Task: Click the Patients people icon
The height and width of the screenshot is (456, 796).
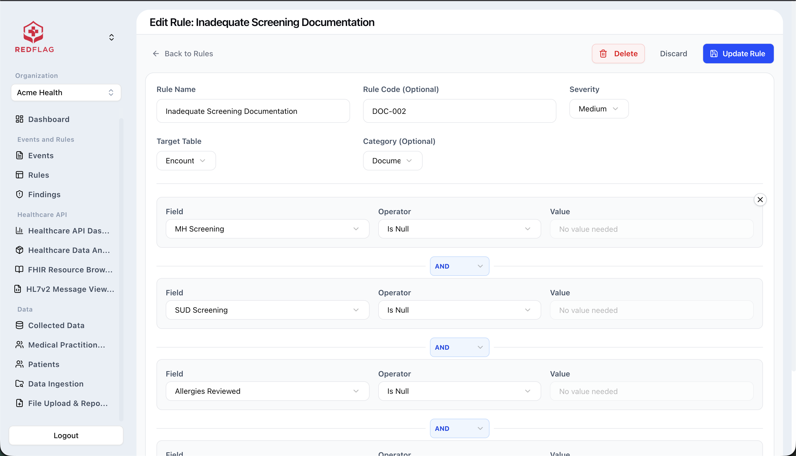Action: (19, 364)
